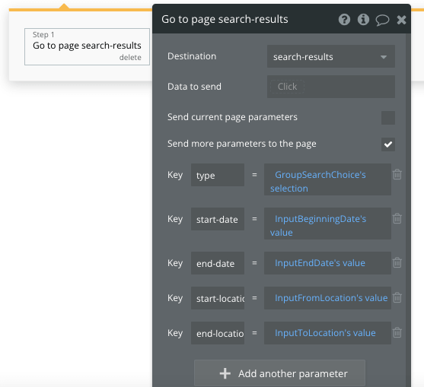Click the panel title Go to page search-results
The height and width of the screenshot is (387, 424).
[x=225, y=20]
